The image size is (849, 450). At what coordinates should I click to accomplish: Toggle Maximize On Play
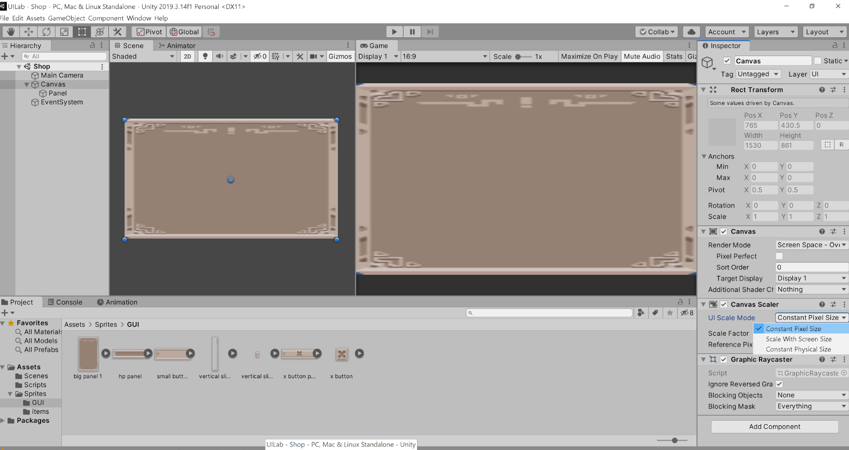coord(589,56)
